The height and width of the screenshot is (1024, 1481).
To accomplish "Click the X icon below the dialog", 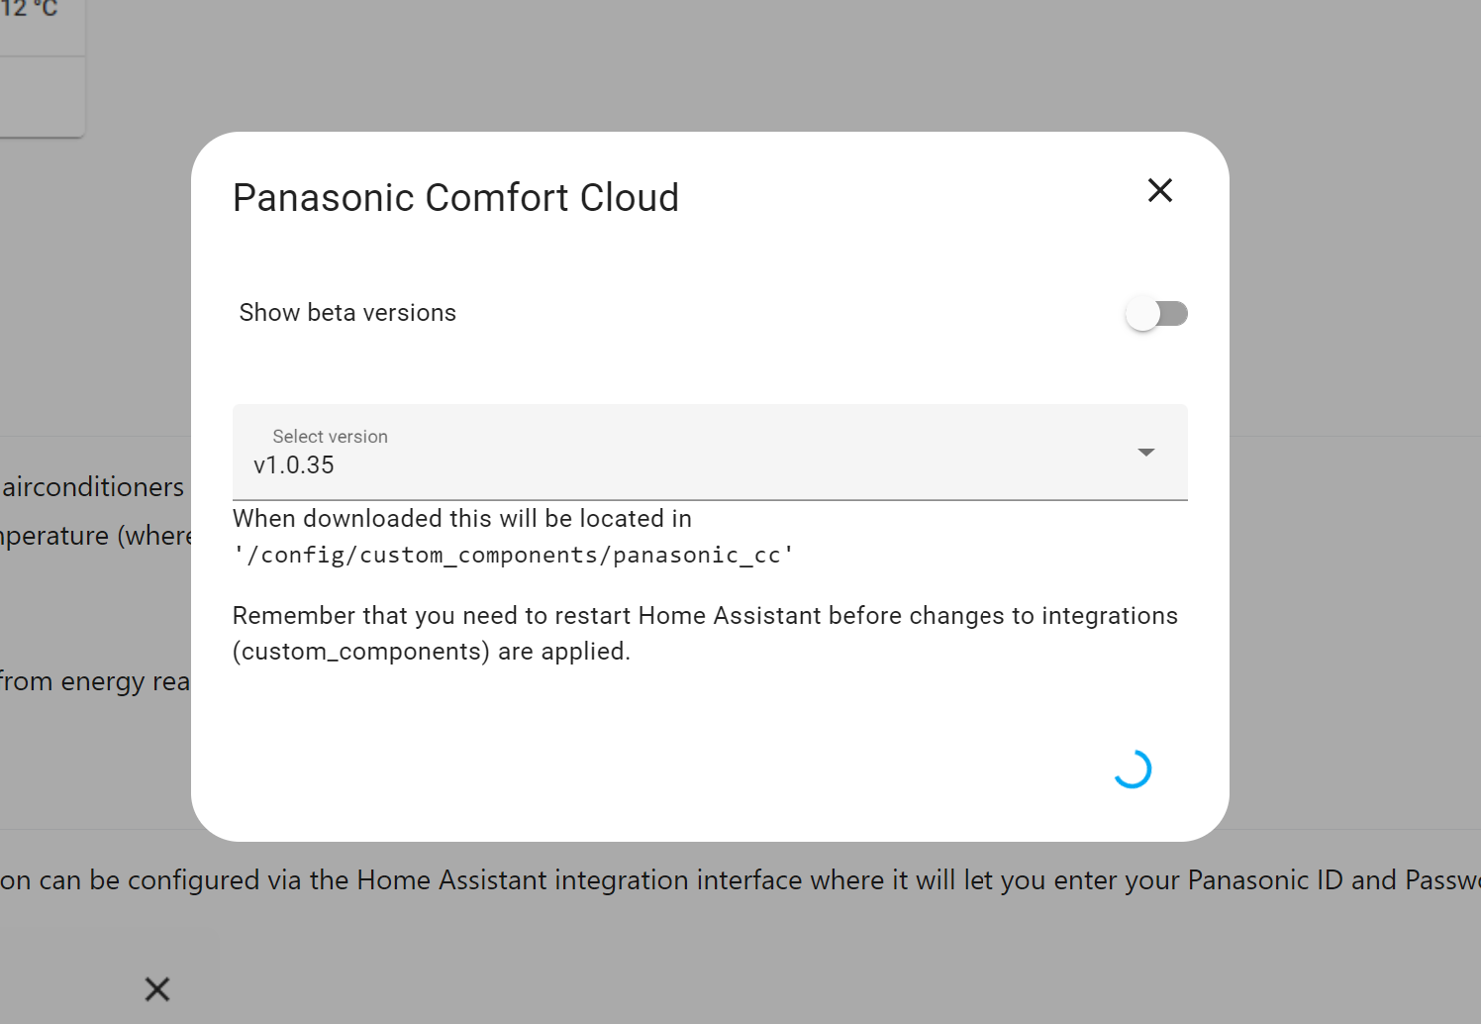I will [157, 988].
